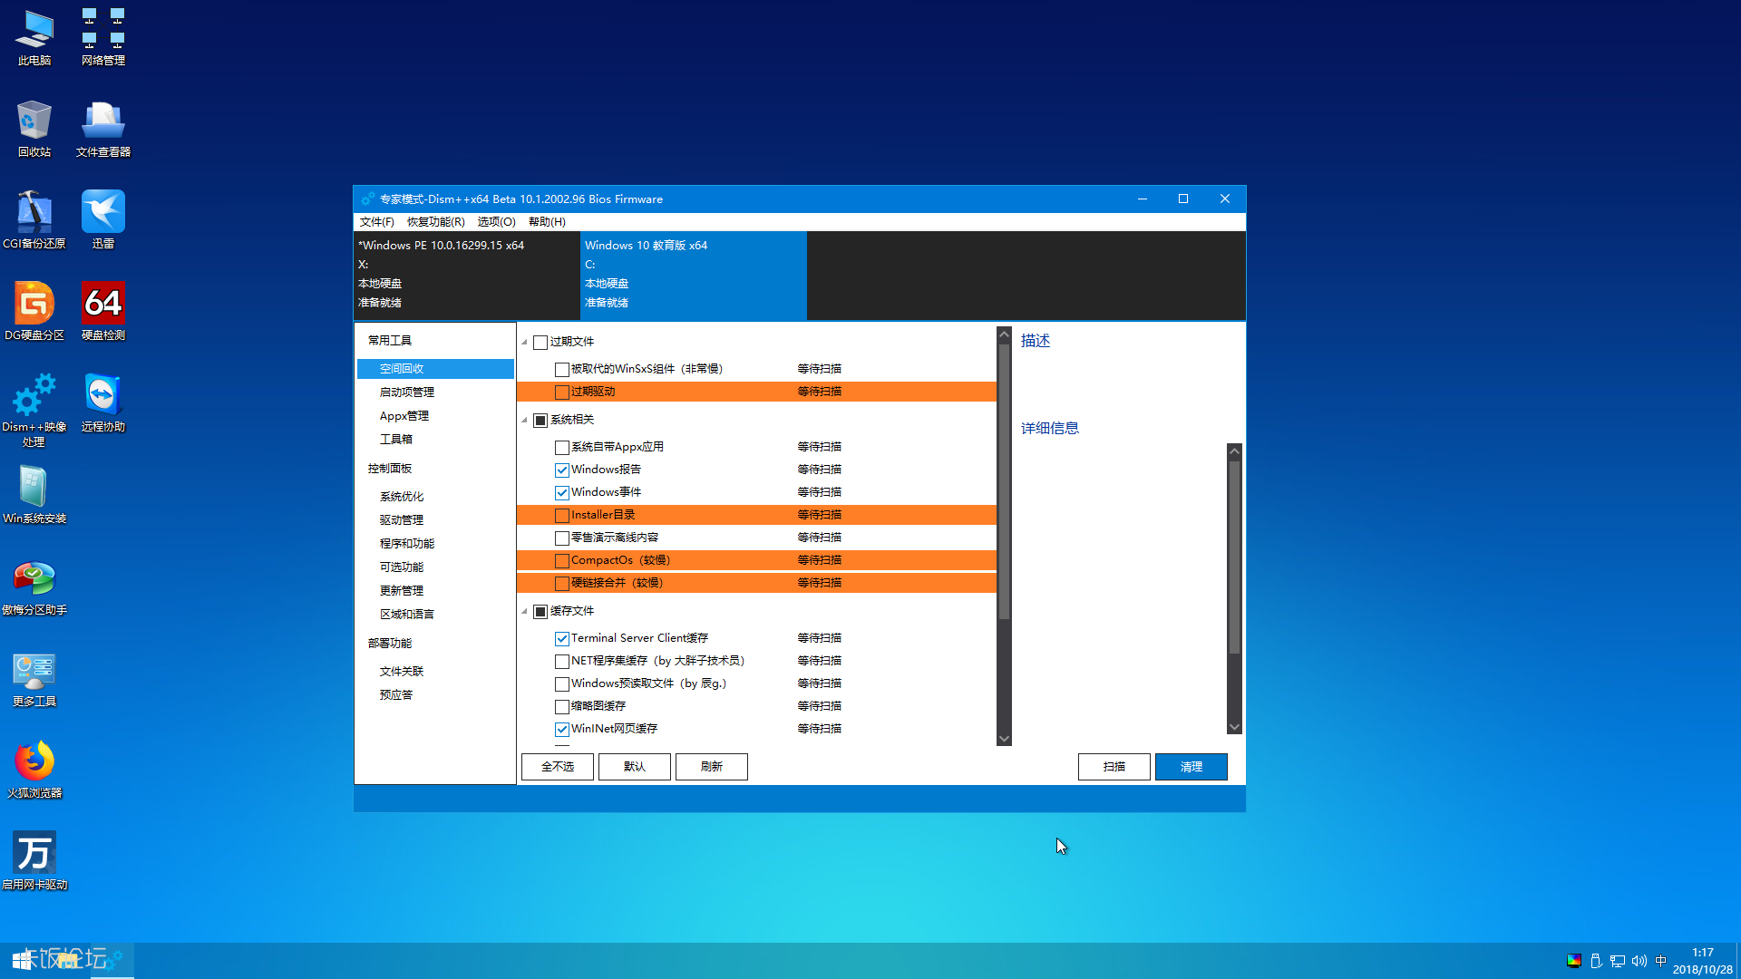
Task: Launch Win系统安装 desktop icon
Action: click(x=34, y=496)
